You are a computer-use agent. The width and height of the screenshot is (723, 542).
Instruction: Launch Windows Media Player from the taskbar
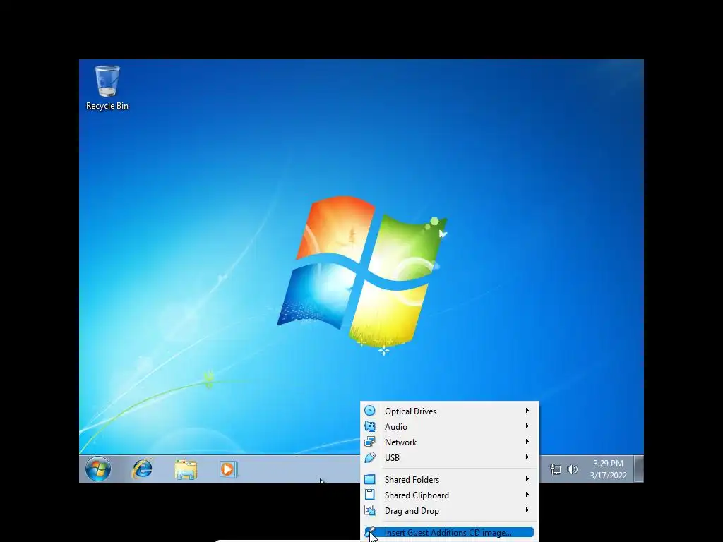[228, 469]
